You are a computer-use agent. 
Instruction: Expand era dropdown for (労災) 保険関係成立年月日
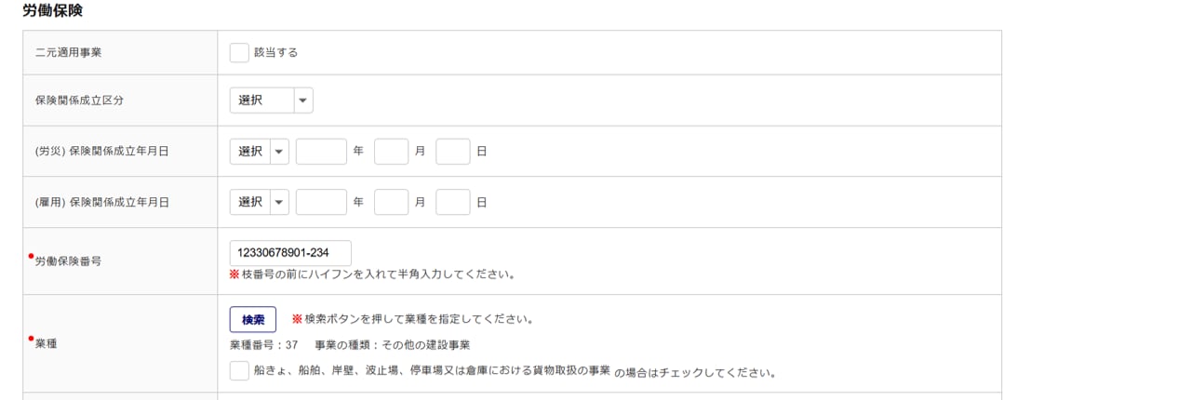tap(260, 152)
